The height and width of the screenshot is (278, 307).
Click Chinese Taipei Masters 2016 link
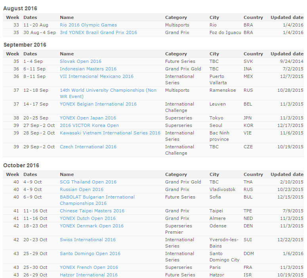coord(92,211)
